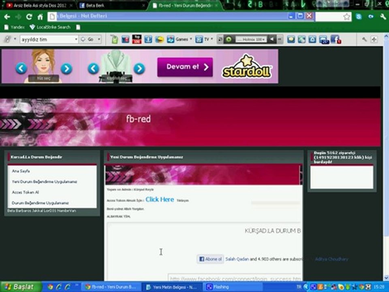
Task: Click the browser forward arrow
Action: tap(18, 17)
